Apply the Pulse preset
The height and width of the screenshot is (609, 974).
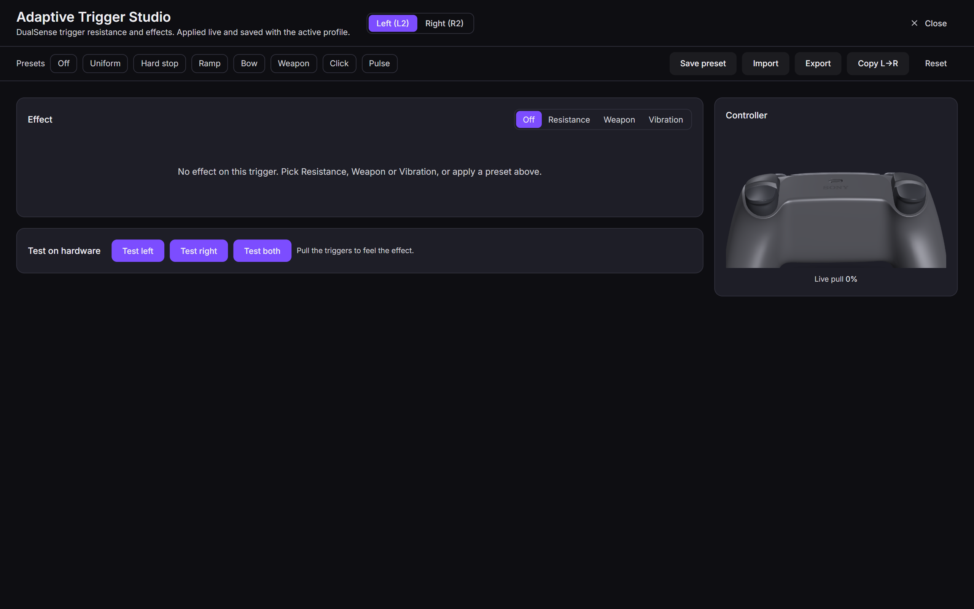(x=380, y=64)
